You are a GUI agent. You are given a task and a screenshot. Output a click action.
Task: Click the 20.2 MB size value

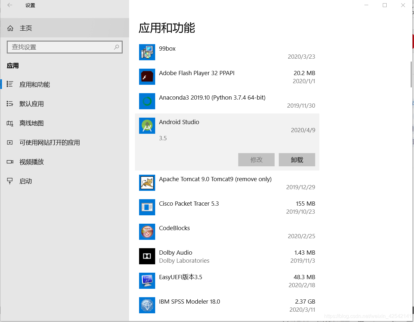[x=304, y=73]
